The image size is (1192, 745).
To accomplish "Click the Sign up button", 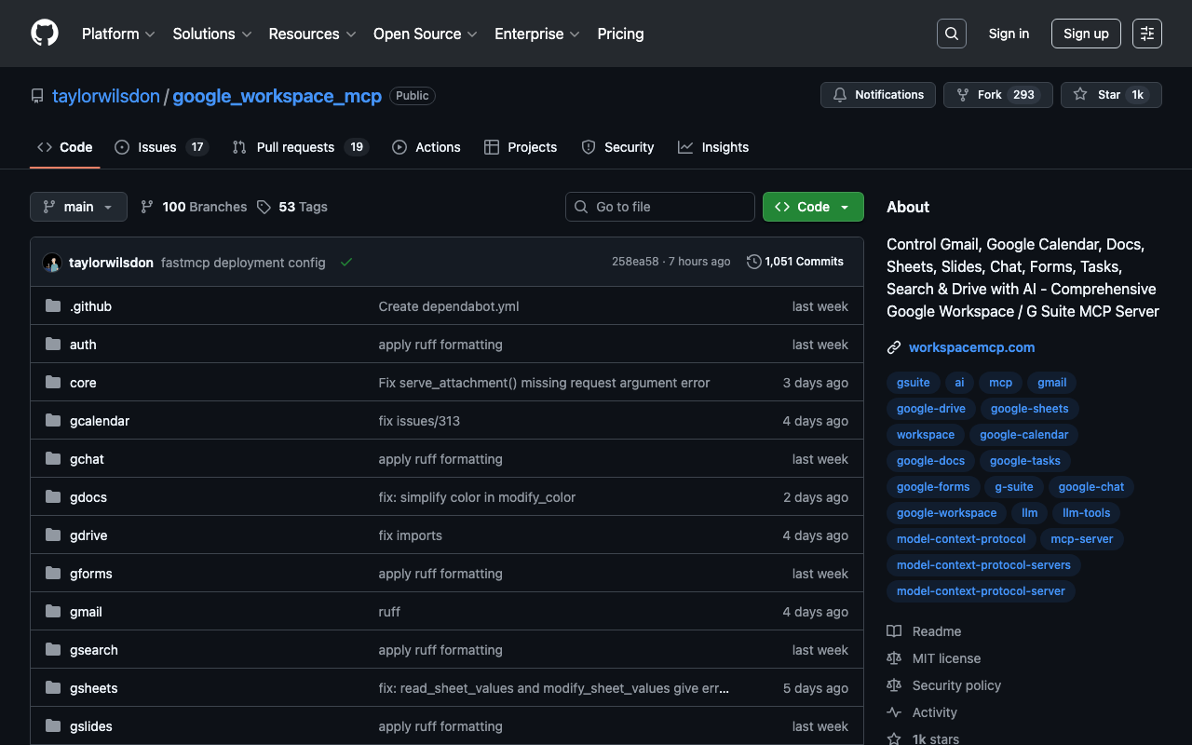I will 1085,34.
